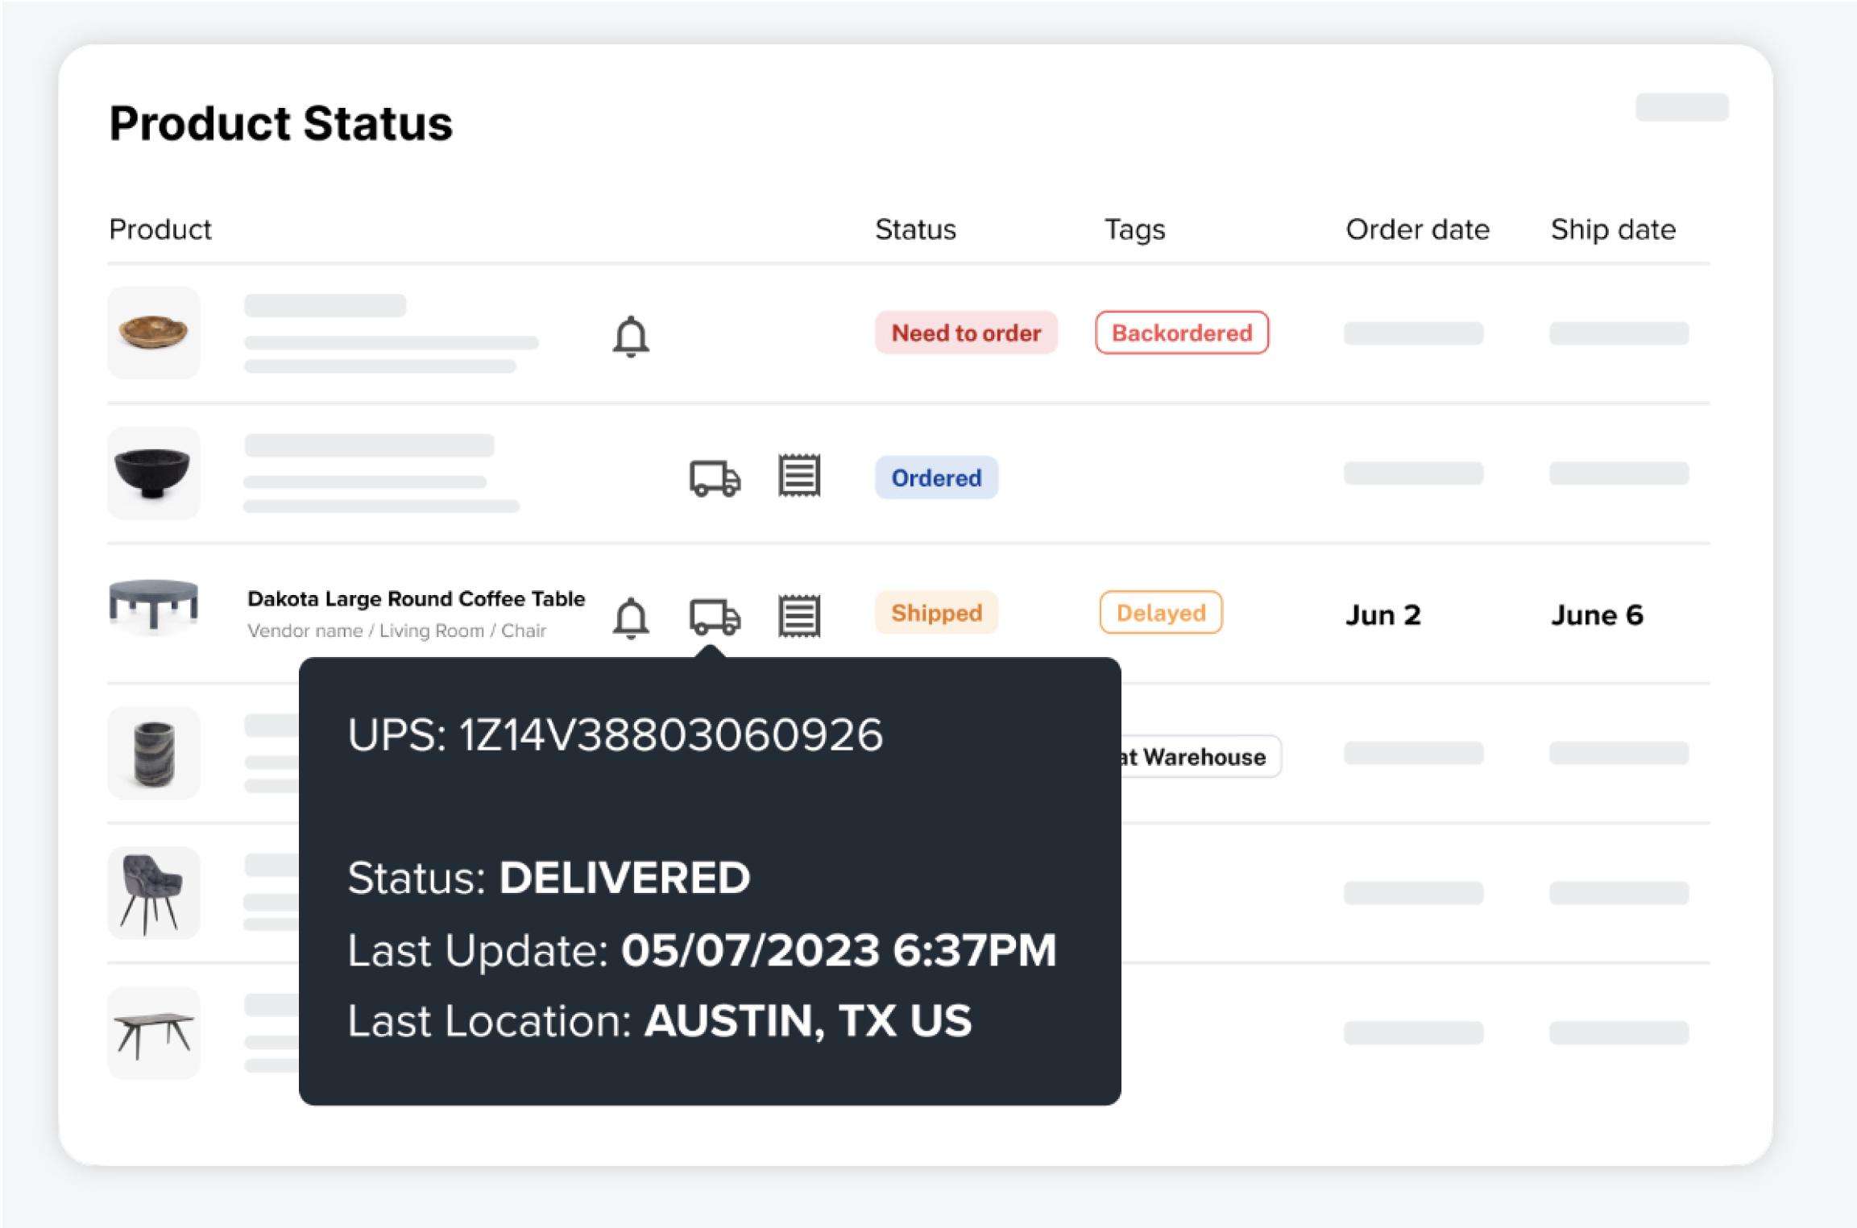Open marble vase product thumbnail
Image resolution: width=1857 pixels, height=1228 pixels.
(153, 753)
